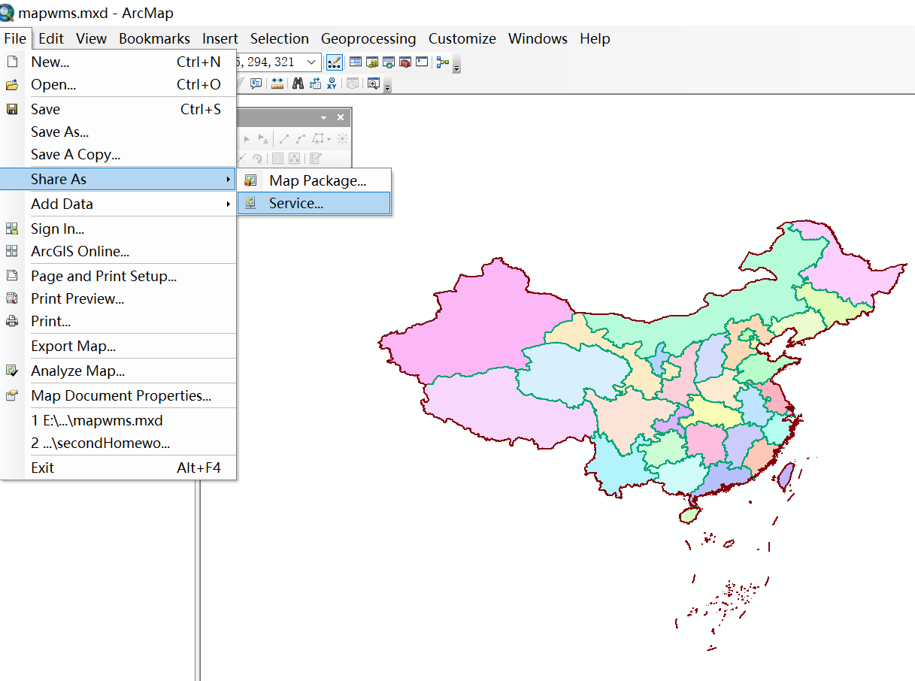
Task: Open the Sketch Properties icon
Action: (x=294, y=158)
